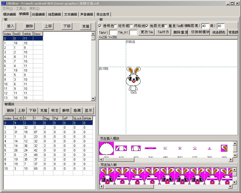Select frame module row with Index 10
This screenshot has width=241, height=193.
pyautogui.click(x=48, y=169)
